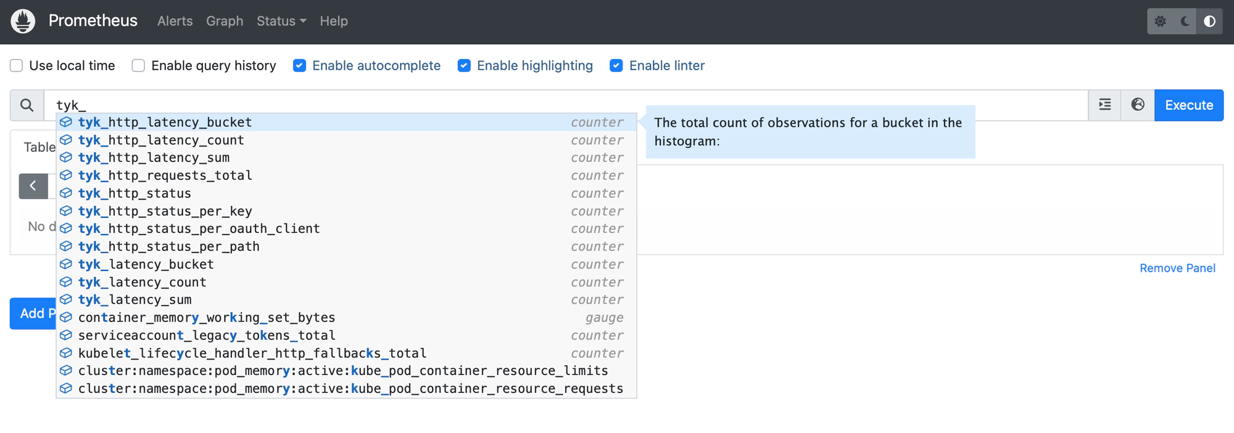Viewport: 1234px width, 433px height.
Task: Enable query history checkbox
Action: coord(138,66)
